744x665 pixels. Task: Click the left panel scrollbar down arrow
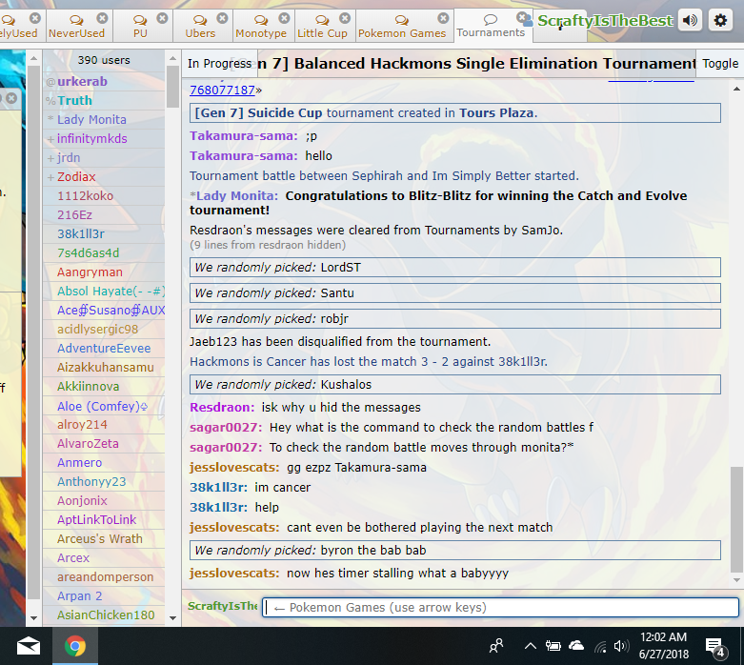click(33, 618)
